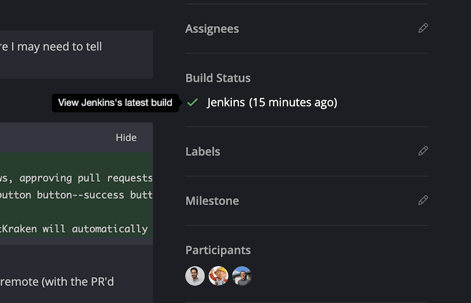
Task: Click the Labels section heading
Action: pos(203,151)
